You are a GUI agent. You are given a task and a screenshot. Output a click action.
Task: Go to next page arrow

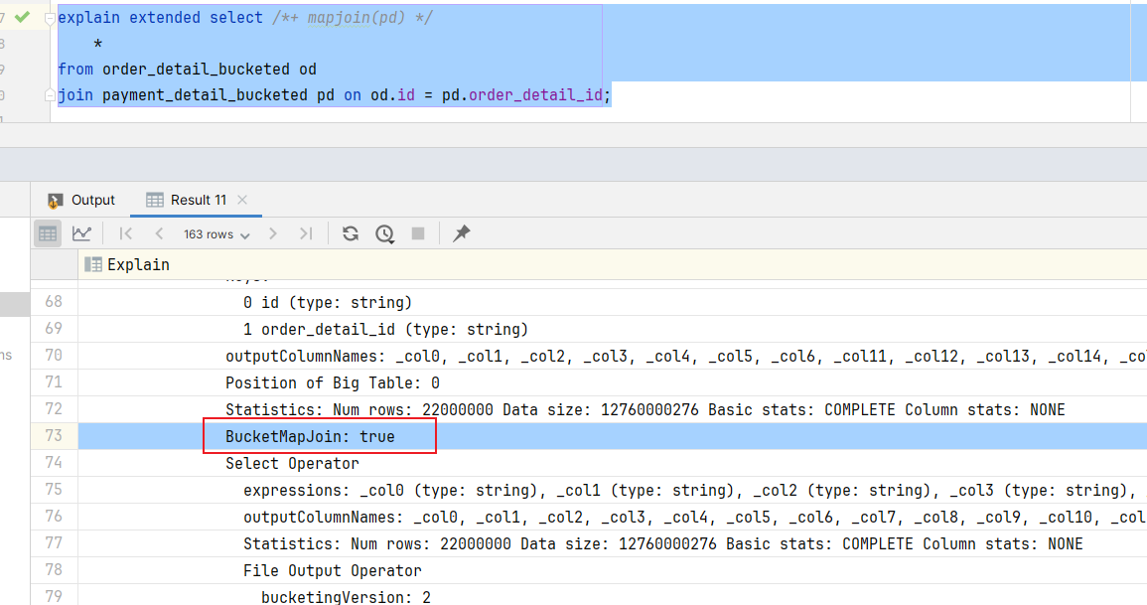click(273, 234)
